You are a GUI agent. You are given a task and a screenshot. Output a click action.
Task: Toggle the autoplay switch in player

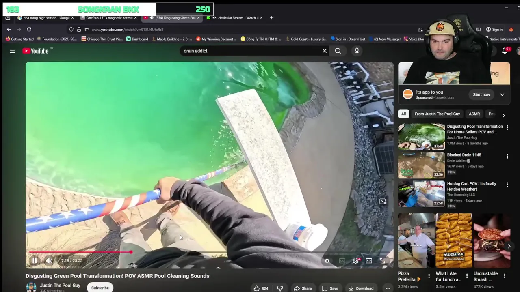pos(327,261)
